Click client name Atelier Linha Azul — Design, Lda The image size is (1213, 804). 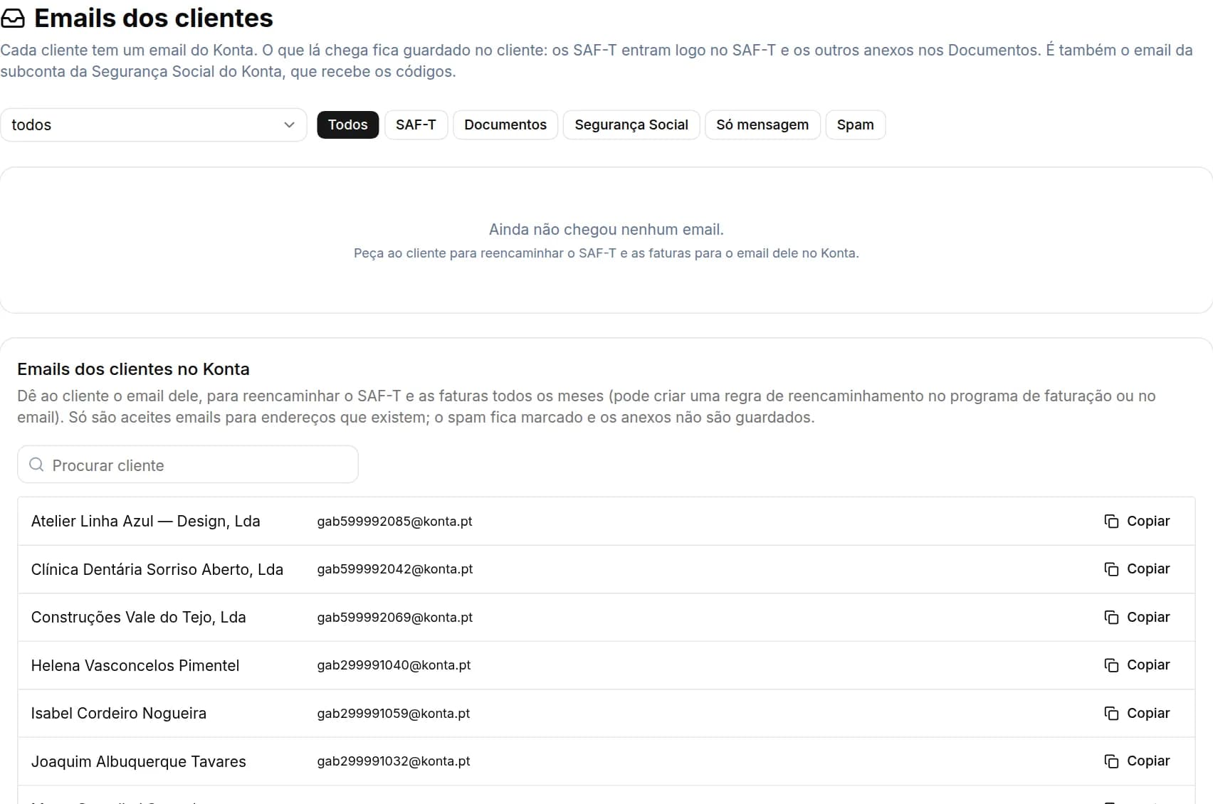pos(145,522)
